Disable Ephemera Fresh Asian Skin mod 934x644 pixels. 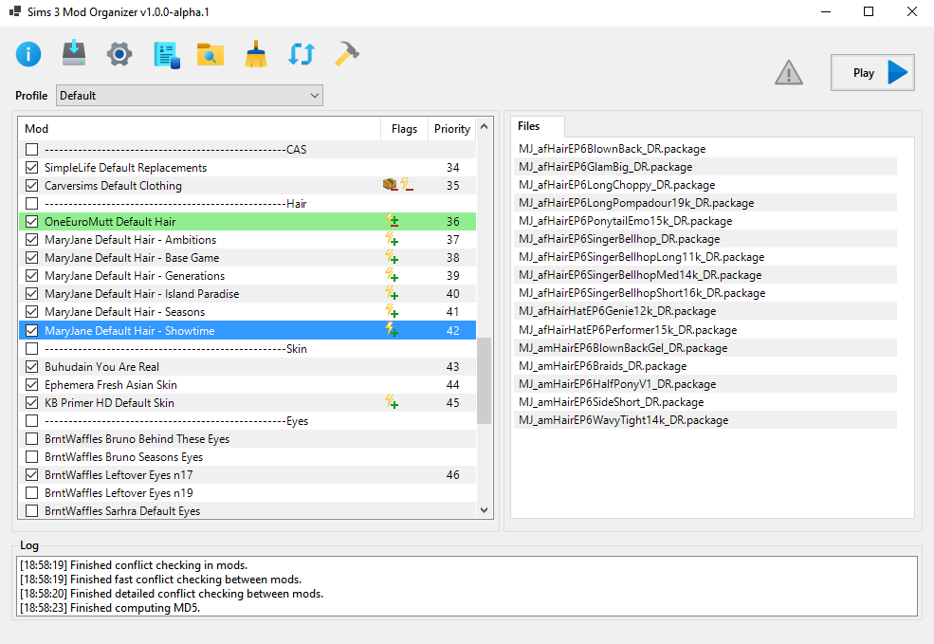[x=32, y=385]
